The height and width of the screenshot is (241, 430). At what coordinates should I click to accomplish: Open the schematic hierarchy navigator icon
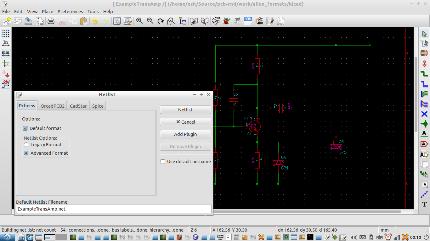[x=183, y=21]
